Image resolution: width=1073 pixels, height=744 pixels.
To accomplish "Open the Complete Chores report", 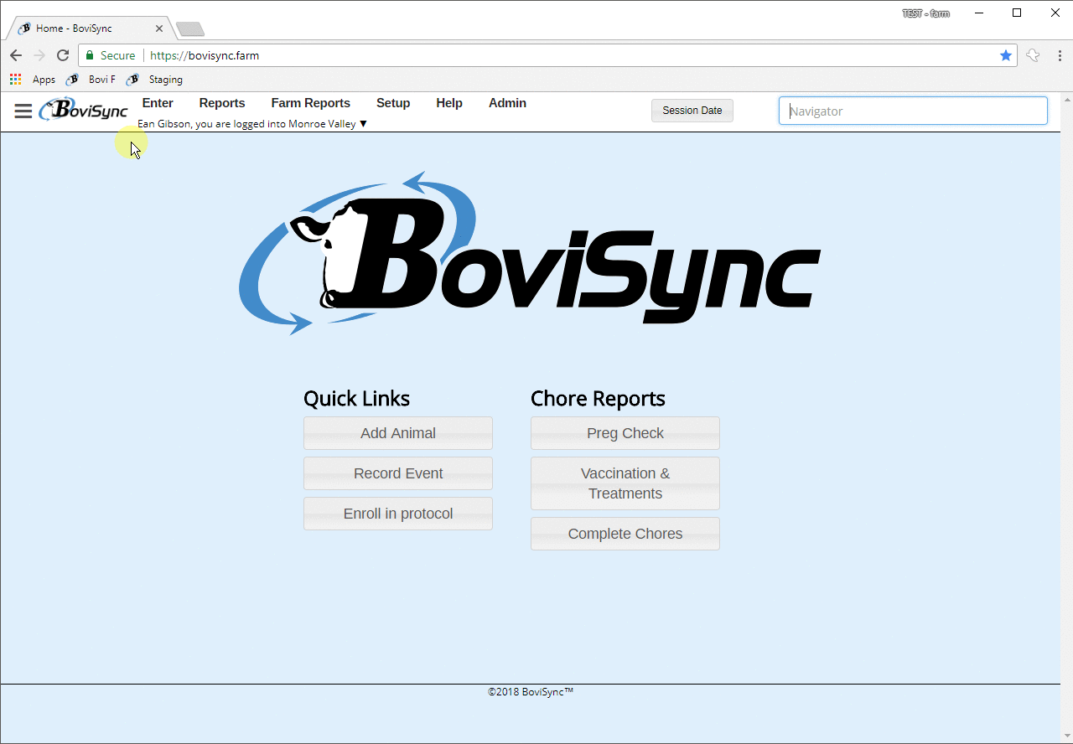I will point(625,534).
